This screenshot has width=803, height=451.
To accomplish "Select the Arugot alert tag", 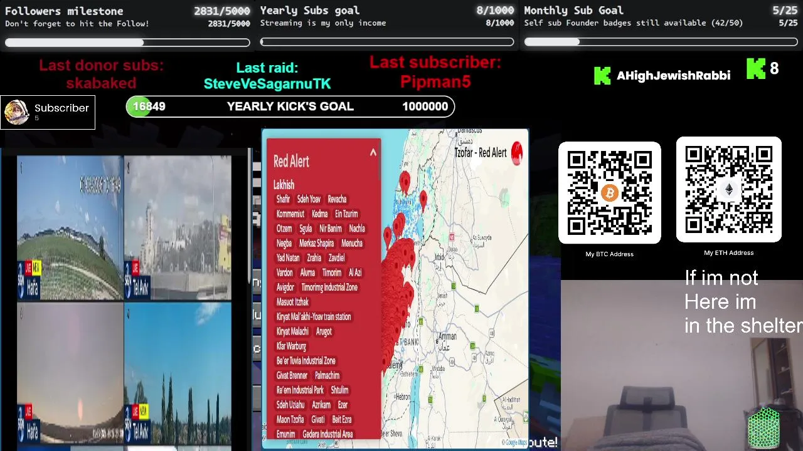I will (324, 331).
